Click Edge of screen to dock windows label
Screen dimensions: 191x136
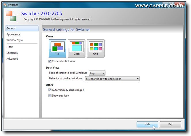[x=68, y=73]
